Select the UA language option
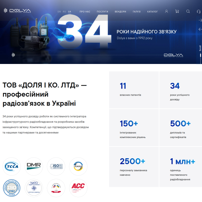This screenshot has height=202, width=202. 70,12
